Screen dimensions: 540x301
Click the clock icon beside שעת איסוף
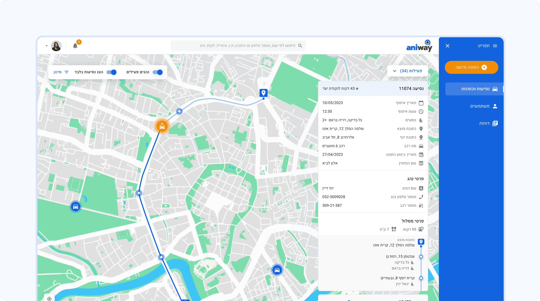[421, 111]
